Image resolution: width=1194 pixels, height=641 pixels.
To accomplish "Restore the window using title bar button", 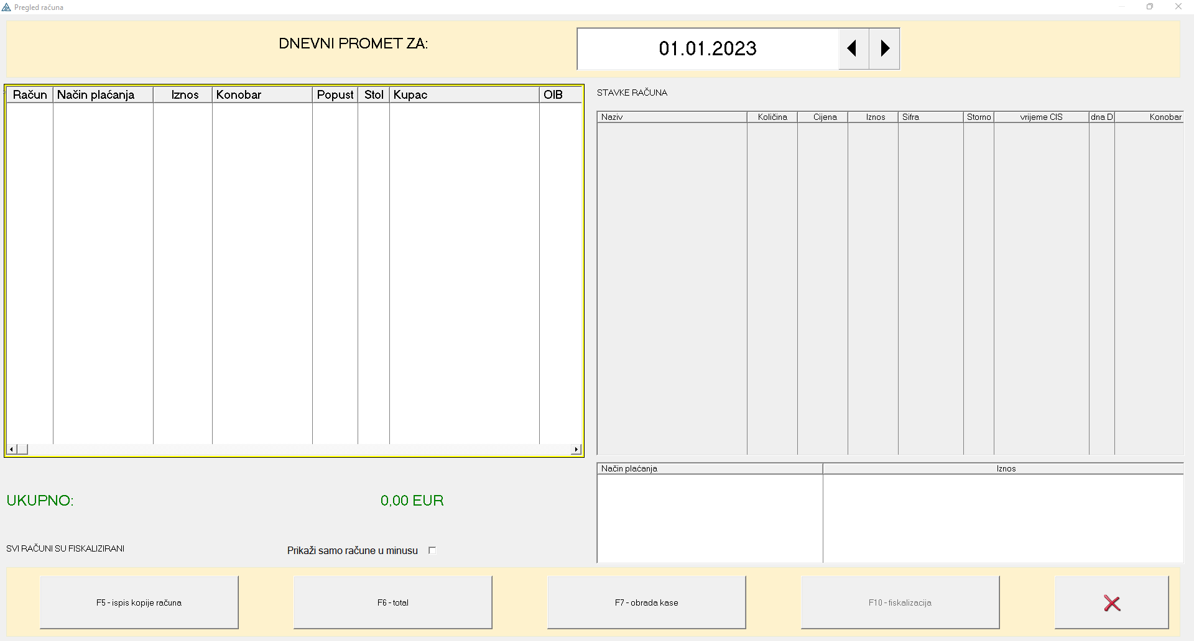I will [1150, 7].
